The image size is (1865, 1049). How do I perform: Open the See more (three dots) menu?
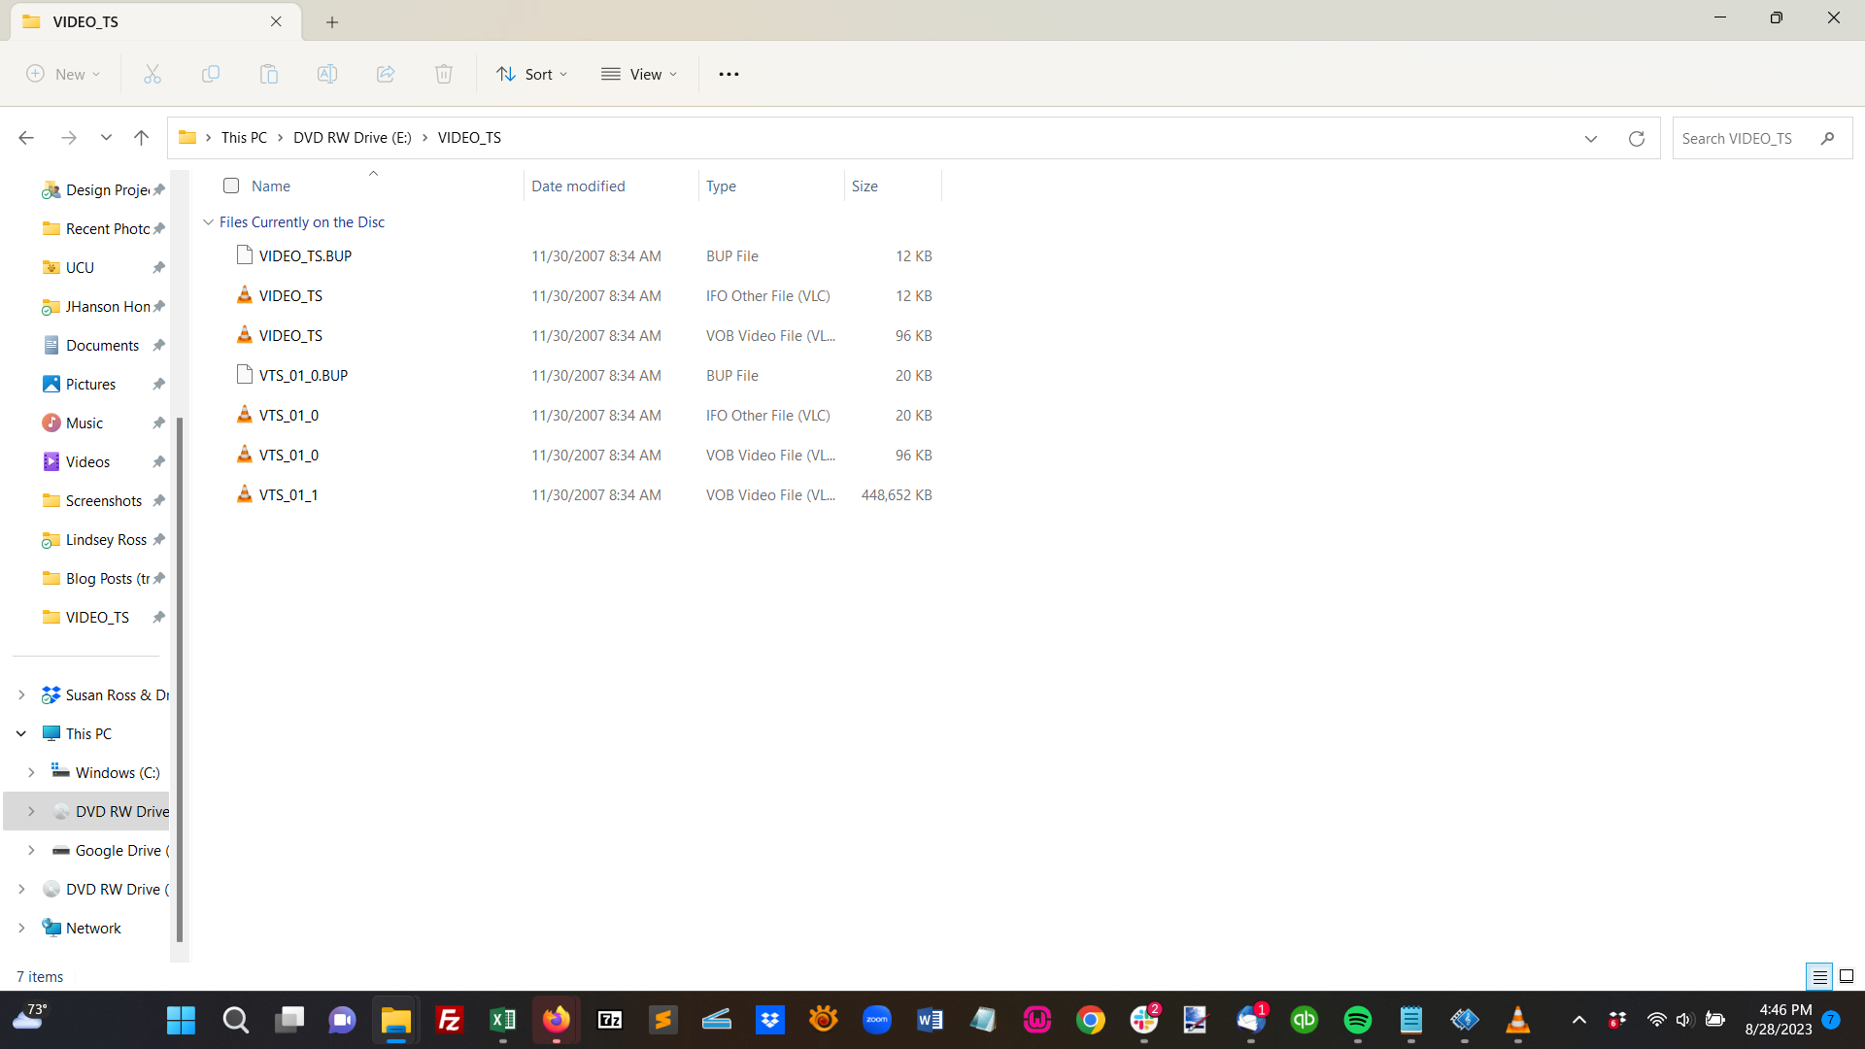pyautogui.click(x=729, y=74)
